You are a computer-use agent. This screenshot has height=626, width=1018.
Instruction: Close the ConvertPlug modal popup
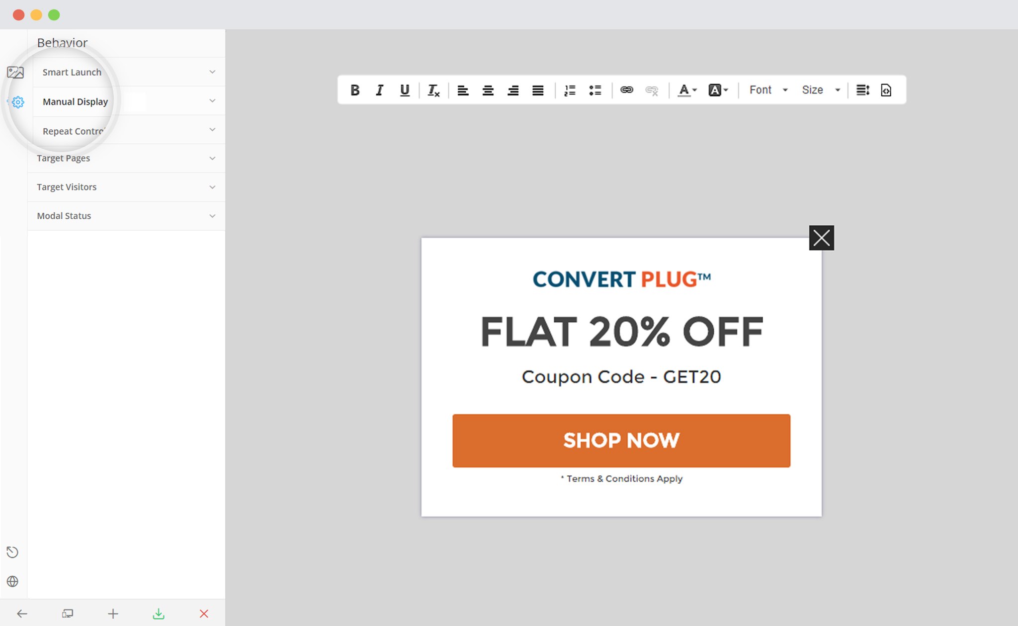click(821, 237)
